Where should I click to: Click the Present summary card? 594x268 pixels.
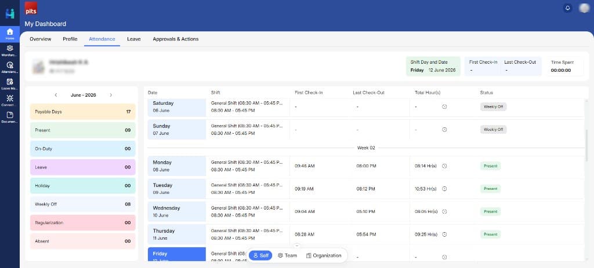(x=82, y=130)
